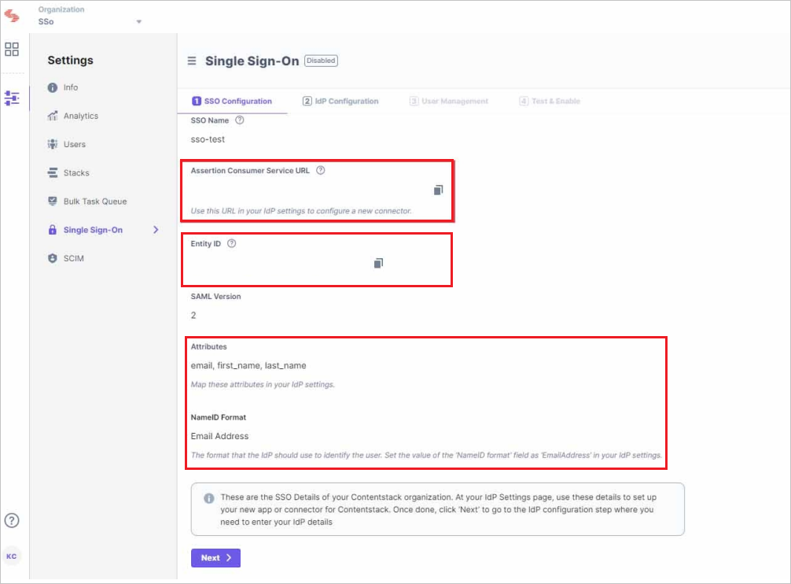Open Users in Settings sidebar

tap(74, 145)
